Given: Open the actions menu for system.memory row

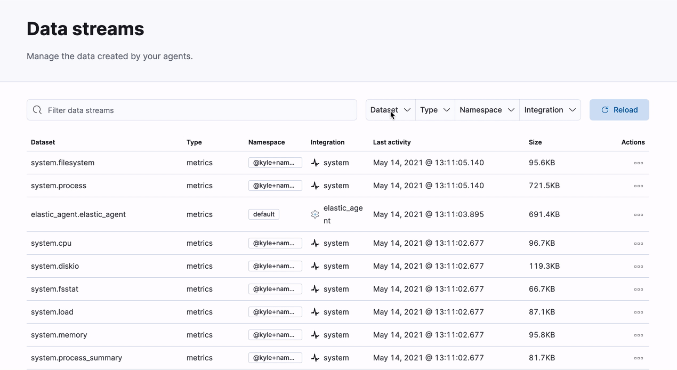Looking at the screenshot, I should [x=638, y=335].
